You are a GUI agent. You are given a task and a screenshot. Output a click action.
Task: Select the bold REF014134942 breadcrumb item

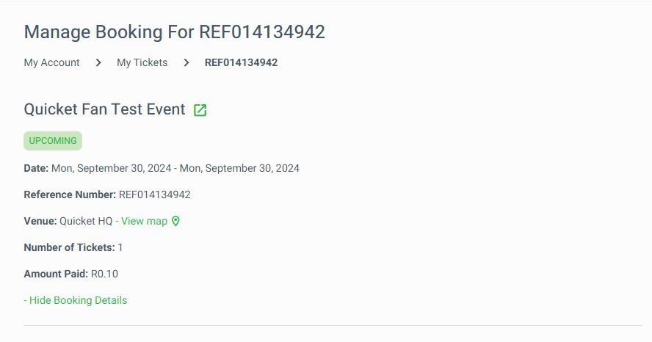click(x=241, y=62)
